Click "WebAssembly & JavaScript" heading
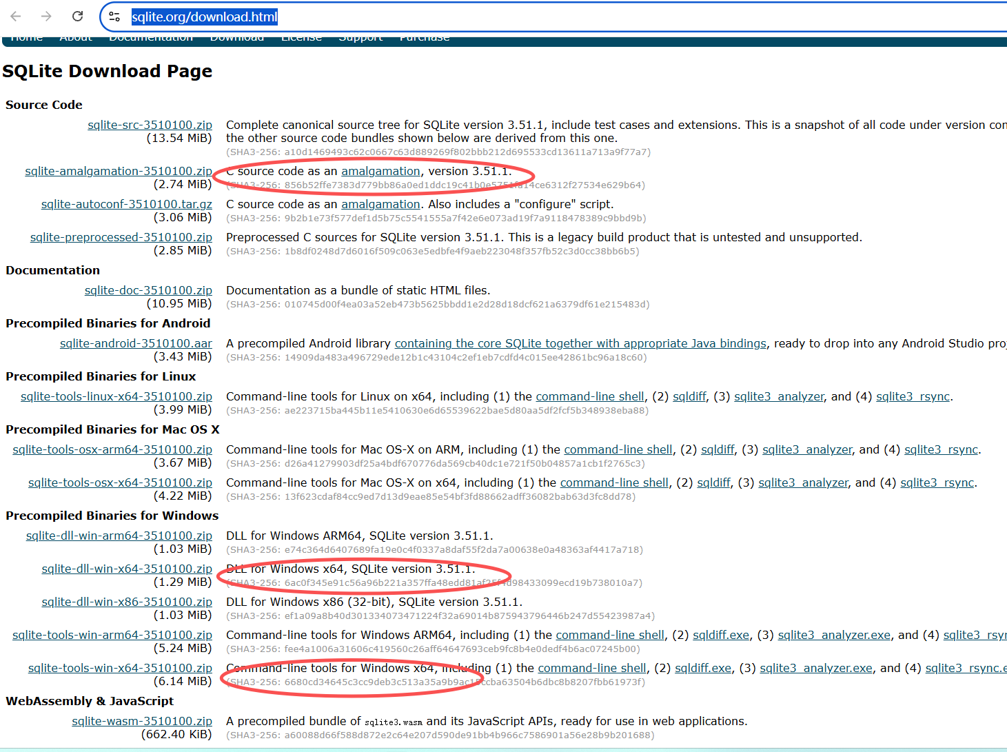Image resolution: width=1007 pixels, height=752 pixels. [x=90, y=701]
